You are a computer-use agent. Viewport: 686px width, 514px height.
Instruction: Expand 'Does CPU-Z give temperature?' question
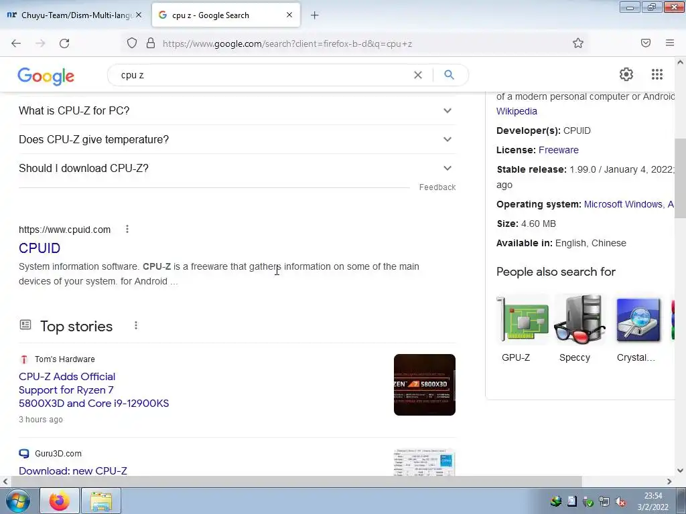(x=237, y=139)
